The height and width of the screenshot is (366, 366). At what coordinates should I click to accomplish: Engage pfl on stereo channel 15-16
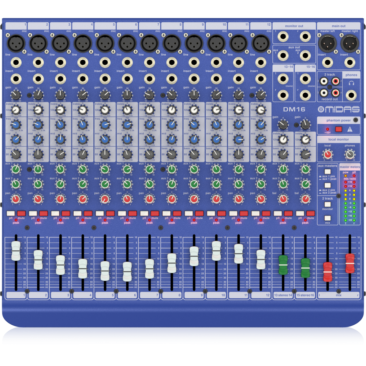(300, 213)
